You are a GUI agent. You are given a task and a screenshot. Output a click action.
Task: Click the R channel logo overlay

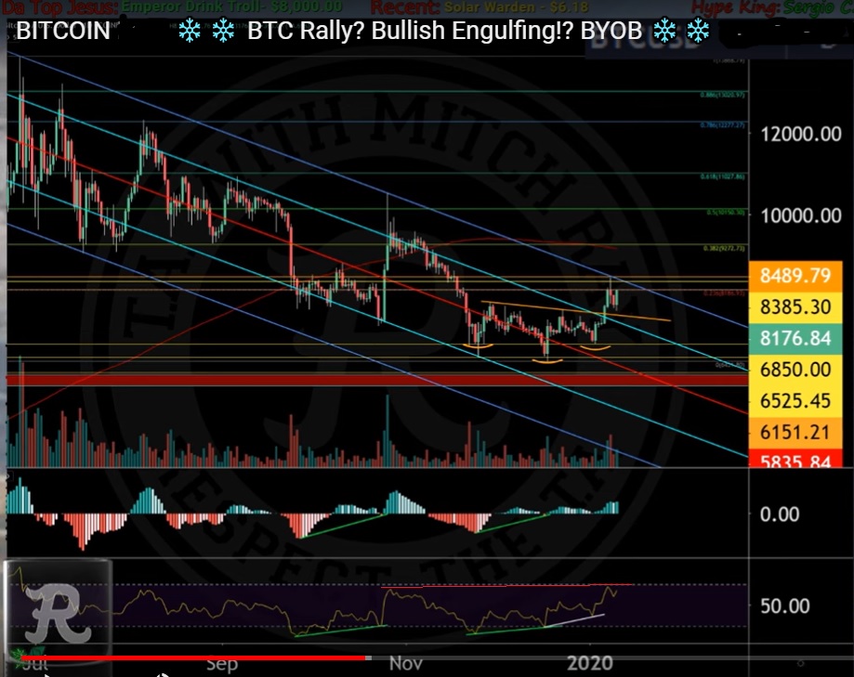(59, 612)
